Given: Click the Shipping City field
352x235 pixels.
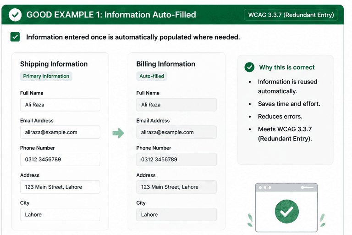Looking at the screenshot, I should (x=60, y=214).
